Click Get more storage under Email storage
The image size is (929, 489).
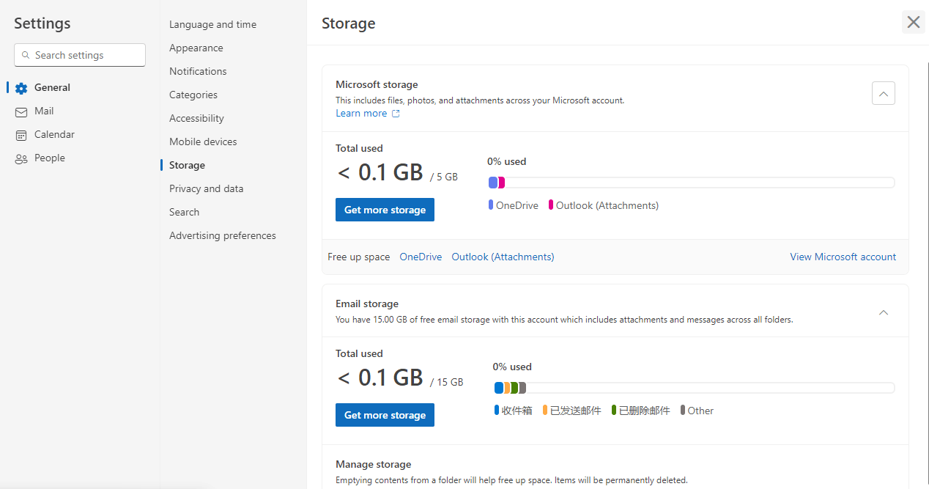tap(385, 415)
